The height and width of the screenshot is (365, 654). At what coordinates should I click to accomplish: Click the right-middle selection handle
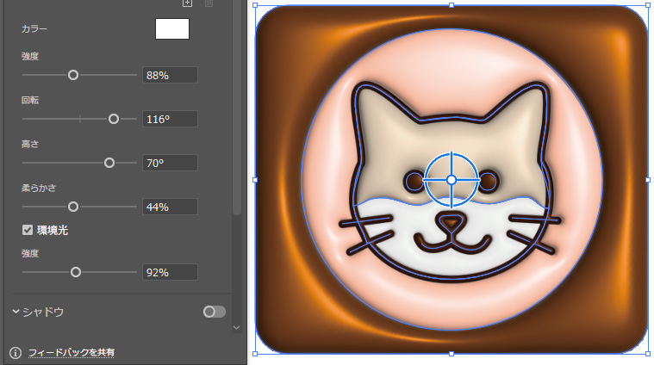point(648,180)
